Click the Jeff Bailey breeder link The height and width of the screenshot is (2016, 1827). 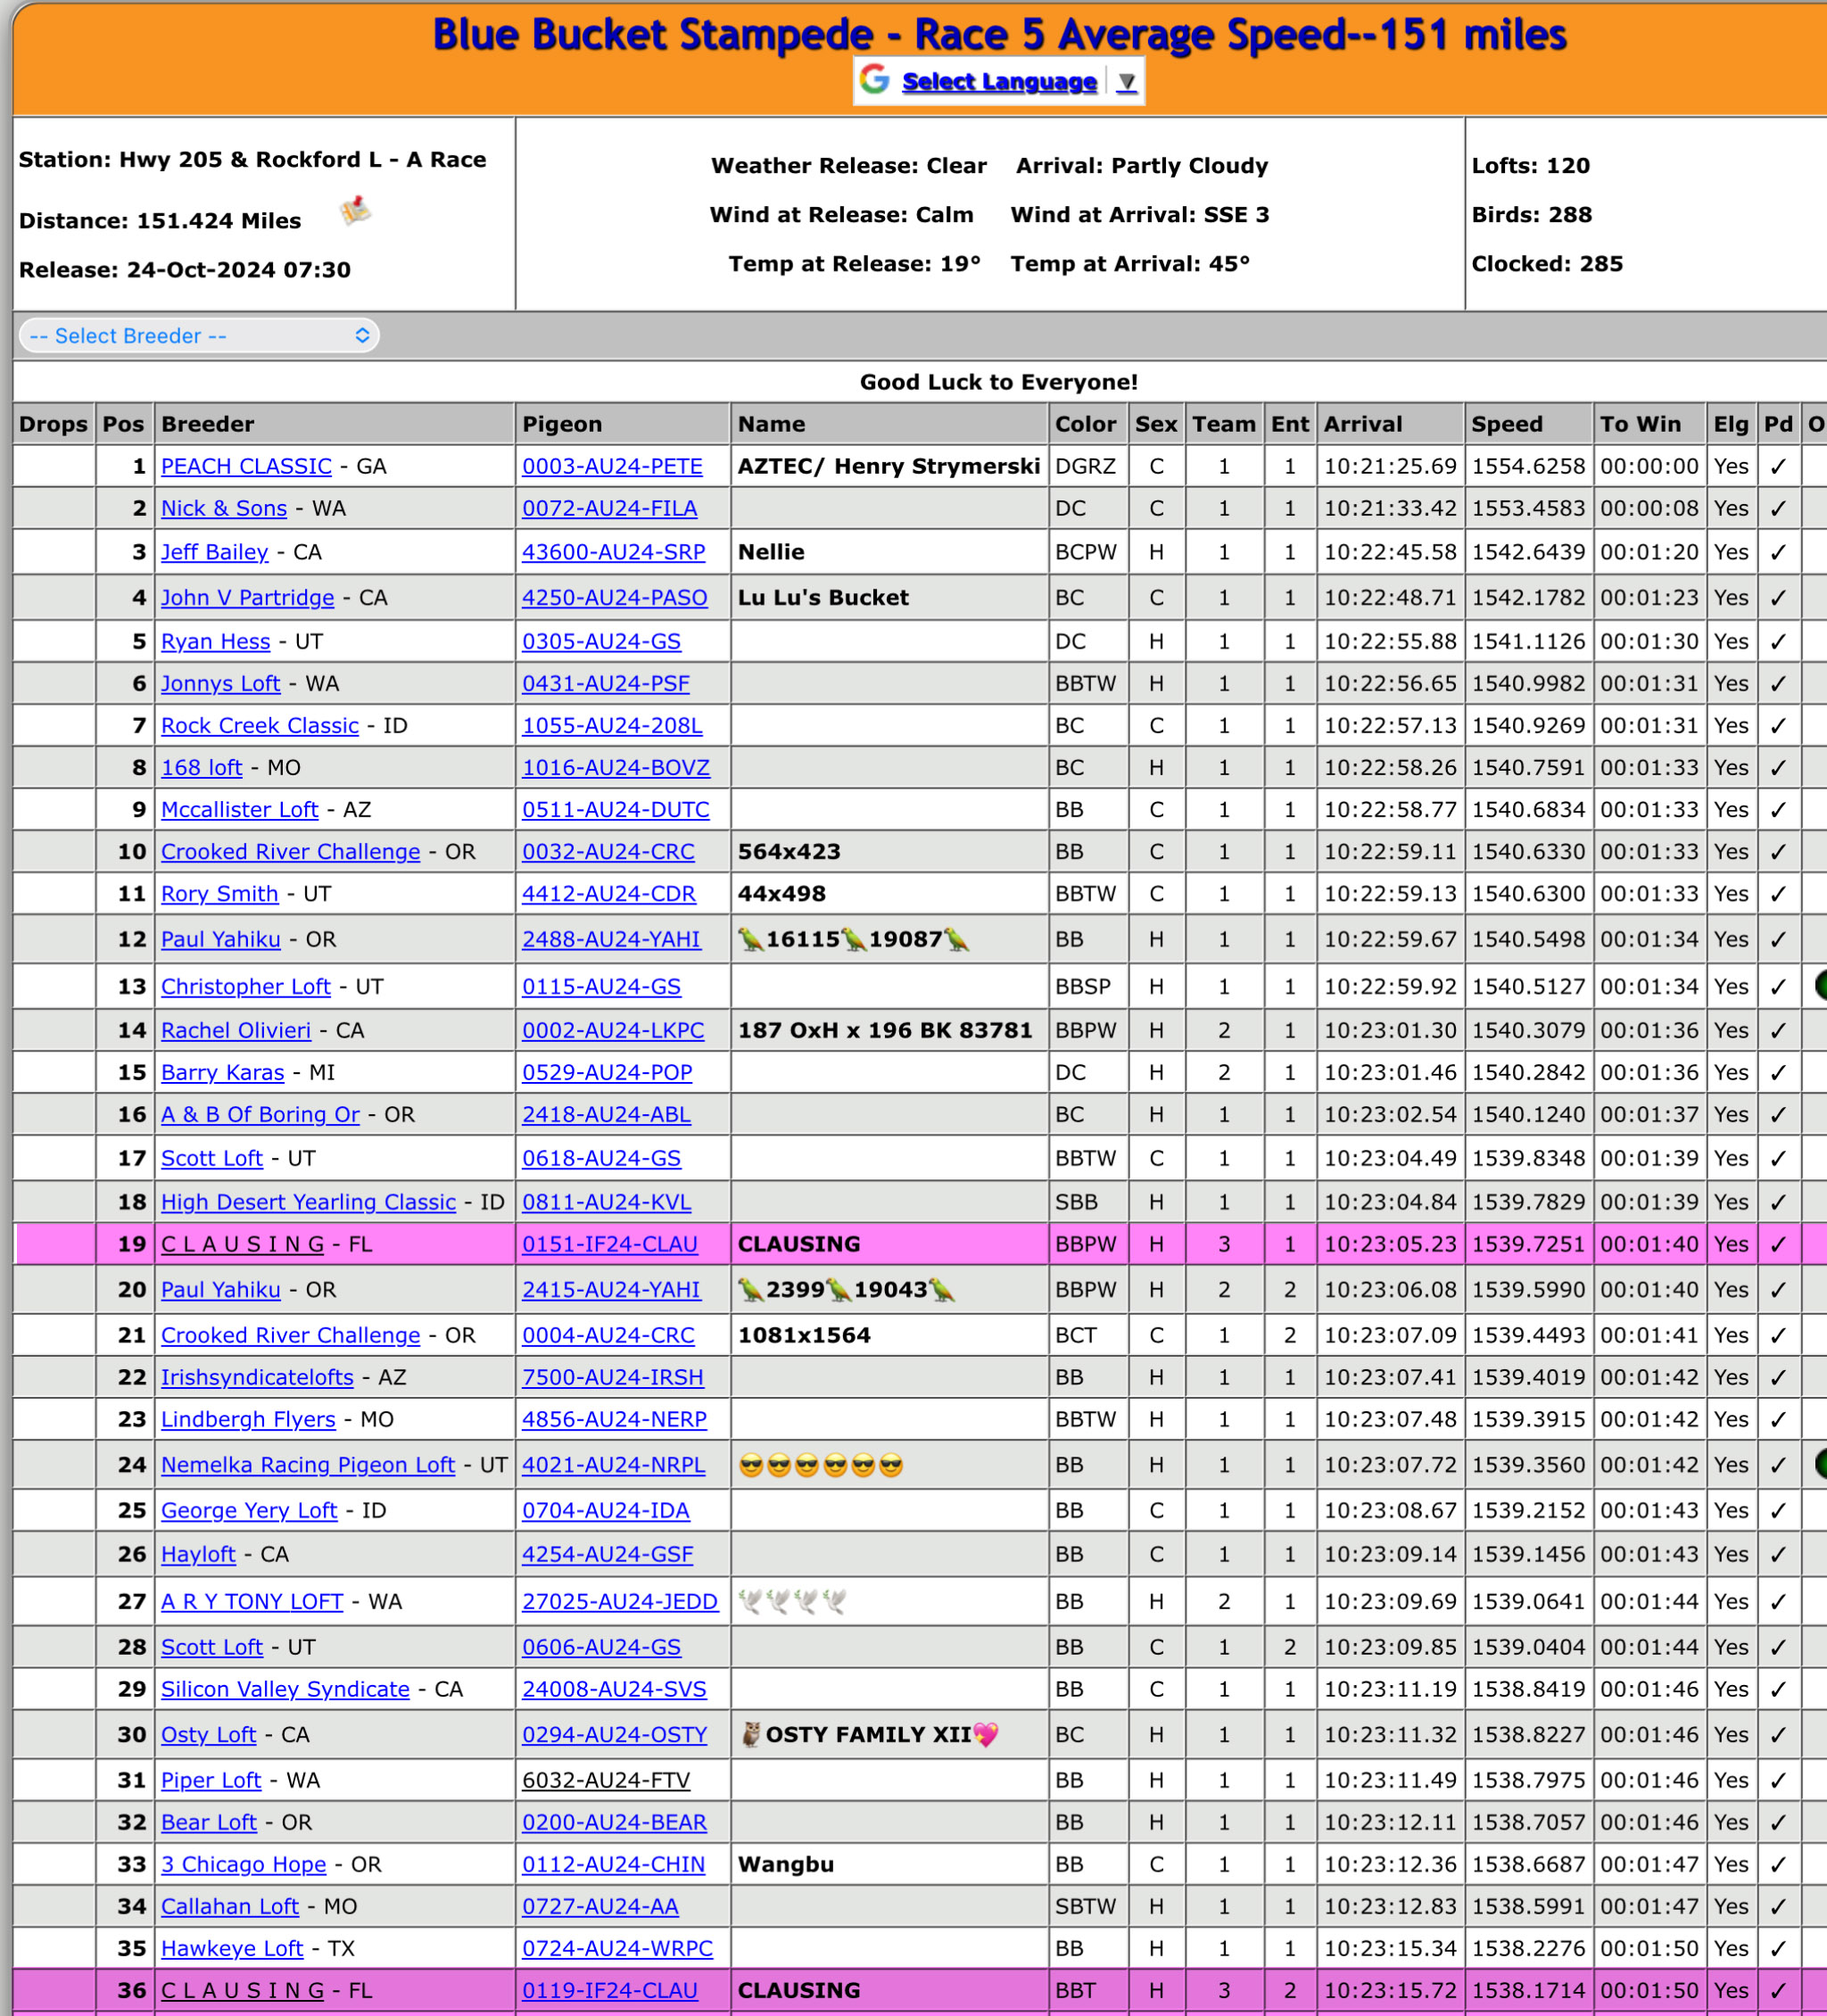click(214, 552)
